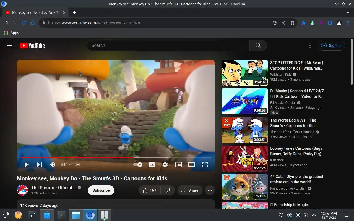Mute the video player volume
Screen dimensions: 354x221
point(53,165)
